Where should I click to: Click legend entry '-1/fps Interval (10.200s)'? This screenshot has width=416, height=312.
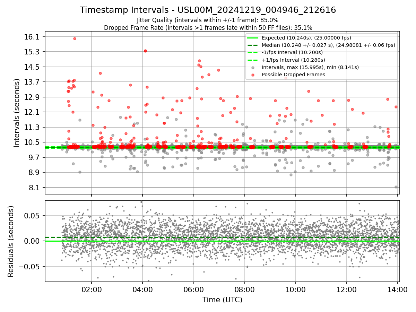(x=292, y=52)
